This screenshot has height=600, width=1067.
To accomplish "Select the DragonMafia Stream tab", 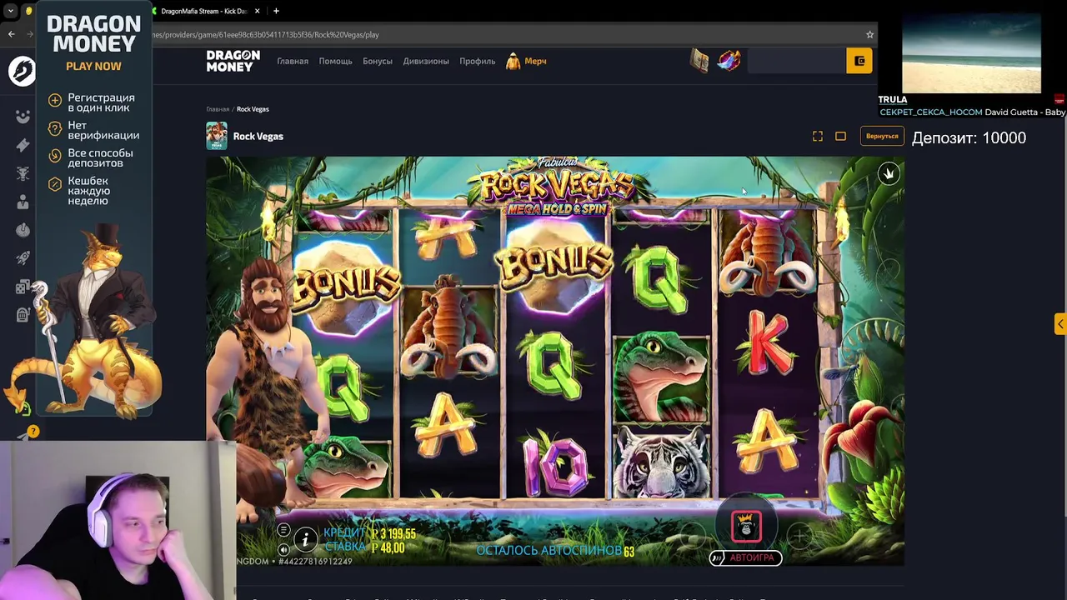I will tap(203, 11).
